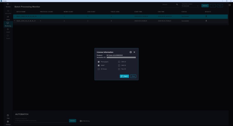Toggle the AutoBatch Monitoring switch
233x126 pixels.
point(81,121)
